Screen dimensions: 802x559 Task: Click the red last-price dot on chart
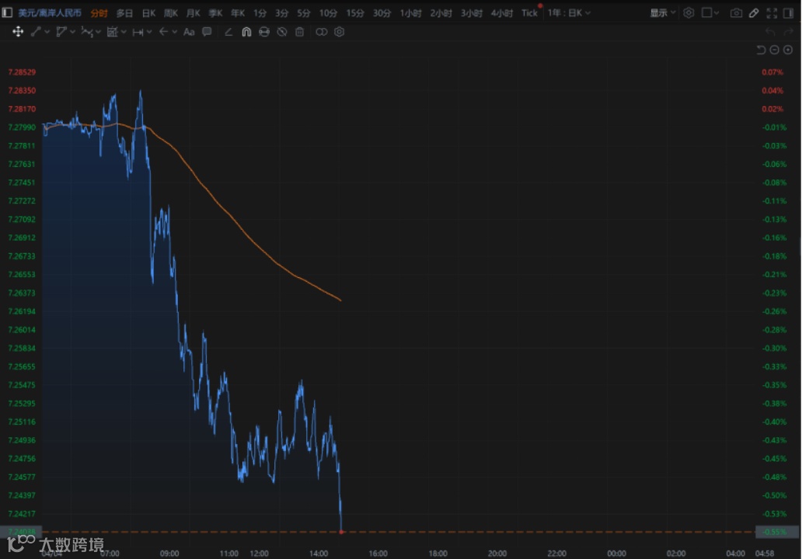coord(341,532)
